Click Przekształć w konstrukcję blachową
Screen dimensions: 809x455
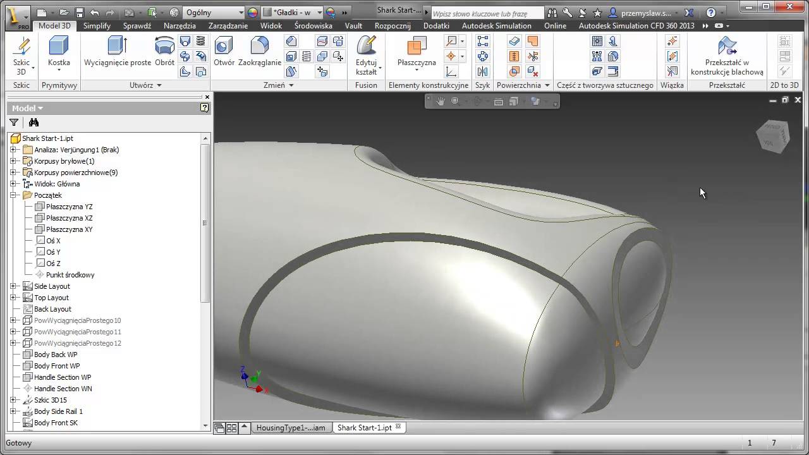point(727,56)
